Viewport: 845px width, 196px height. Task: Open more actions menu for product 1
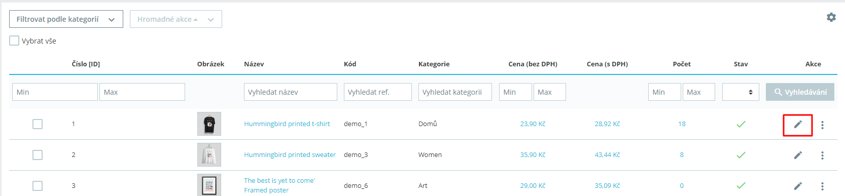[x=822, y=125]
